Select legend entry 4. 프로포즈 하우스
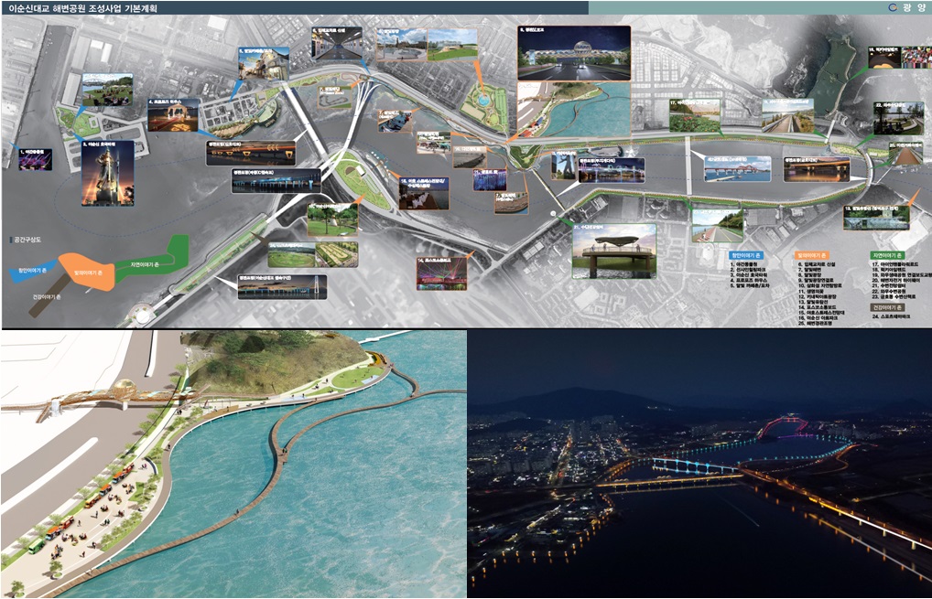 click(x=749, y=281)
